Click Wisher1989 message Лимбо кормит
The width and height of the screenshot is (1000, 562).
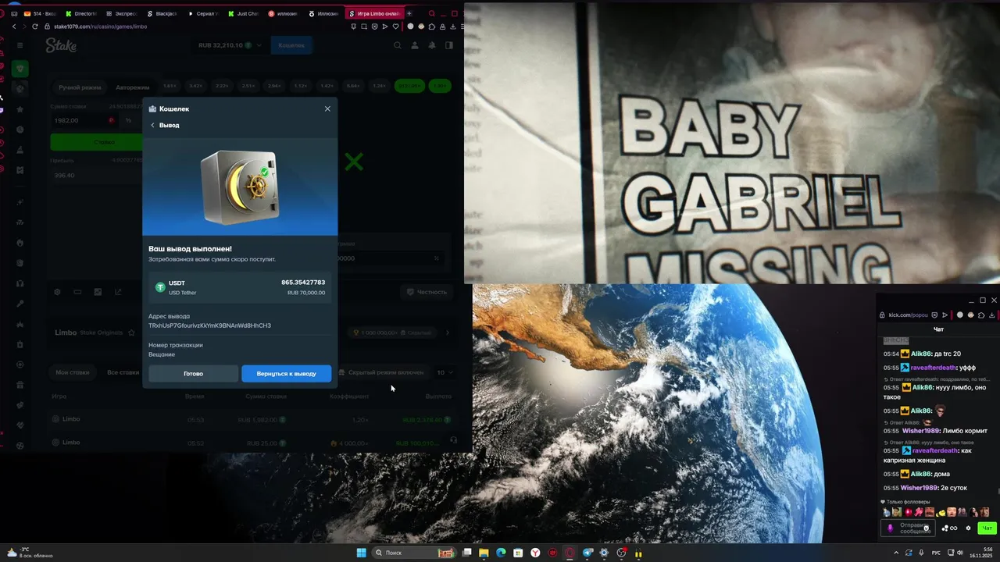tap(945, 431)
